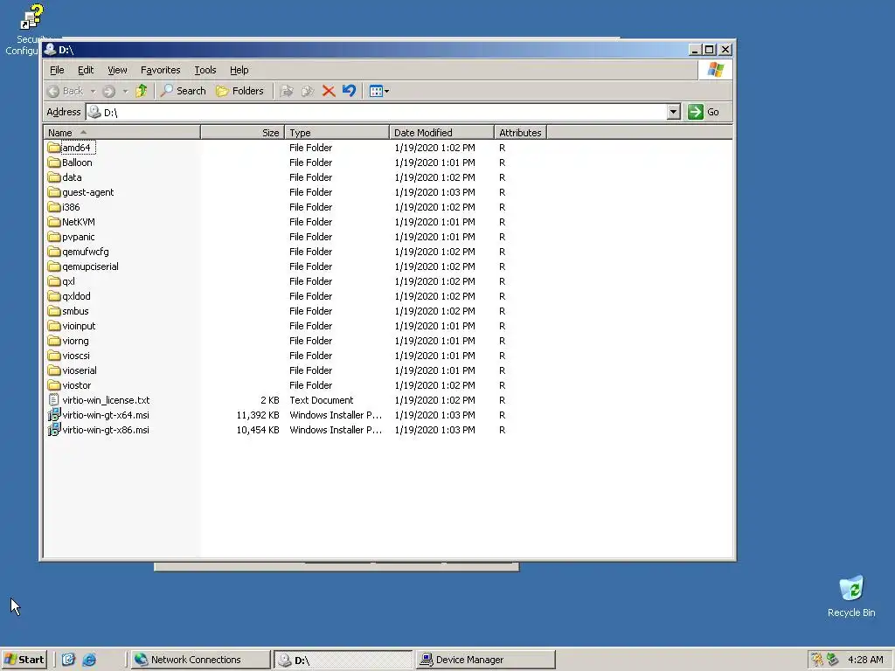Select the i386 folder icon
The image size is (895, 671).
point(54,207)
